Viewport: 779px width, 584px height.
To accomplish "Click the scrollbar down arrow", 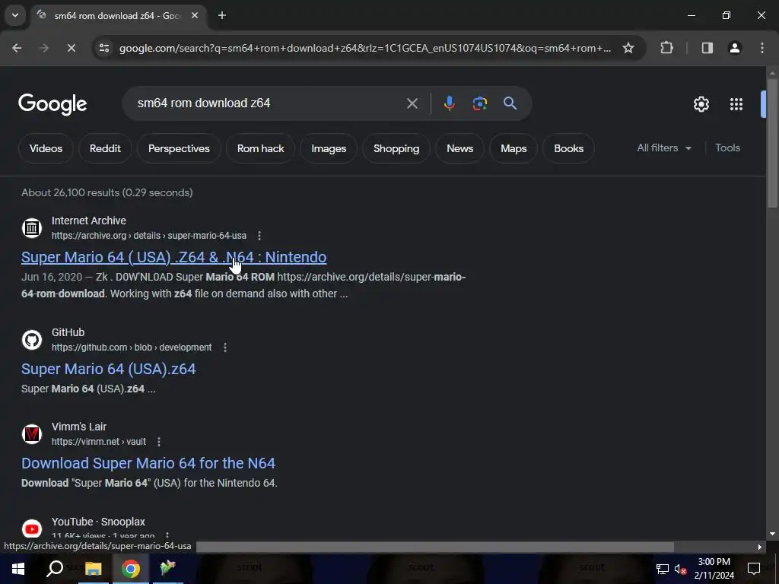I will point(772,535).
